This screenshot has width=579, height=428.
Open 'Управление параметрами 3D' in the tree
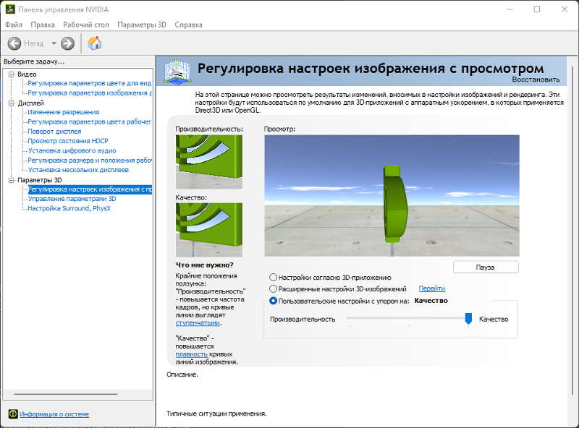pyautogui.click(x=72, y=199)
